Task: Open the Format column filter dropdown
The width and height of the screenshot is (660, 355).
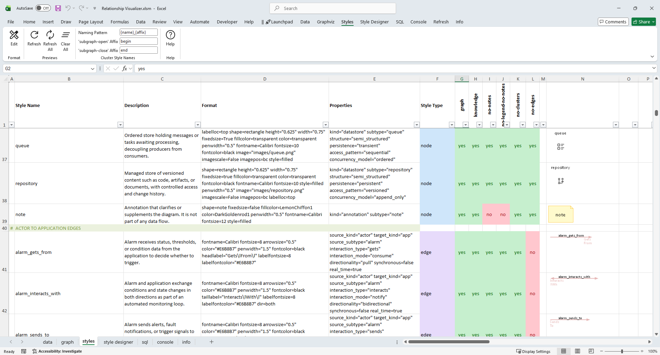Action: [x=326, y=125]
